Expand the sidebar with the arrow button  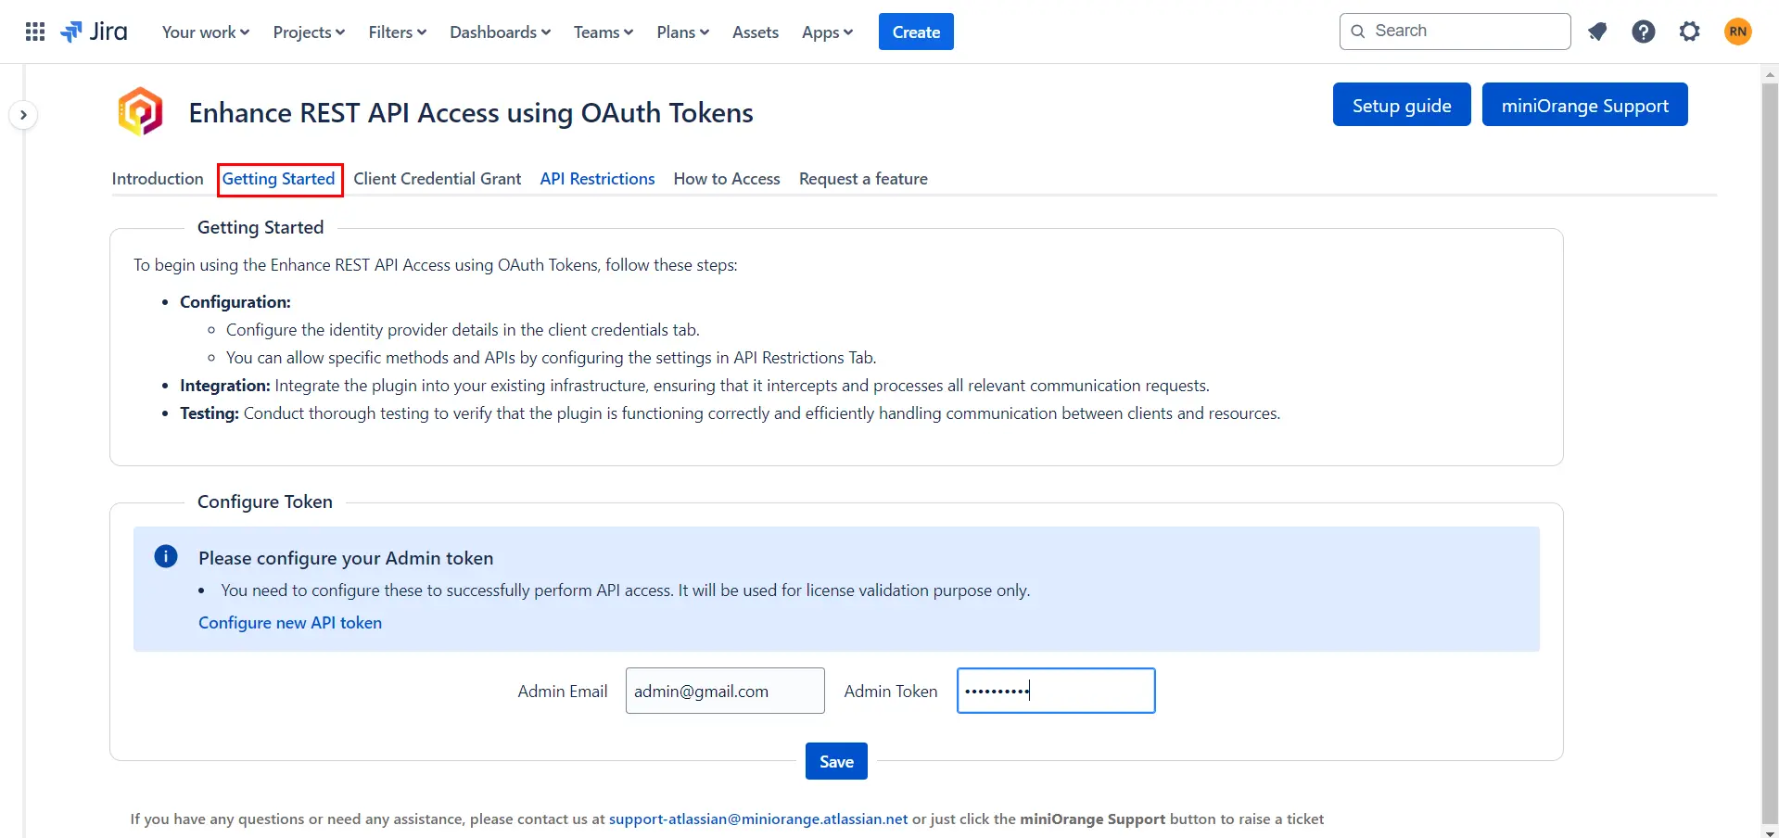tap(23, 115)
